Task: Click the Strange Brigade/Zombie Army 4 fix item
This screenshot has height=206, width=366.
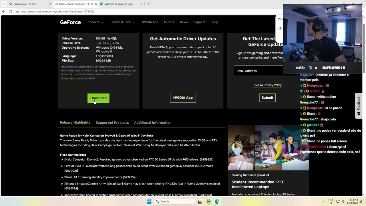Action: click(x=142, y=186)
